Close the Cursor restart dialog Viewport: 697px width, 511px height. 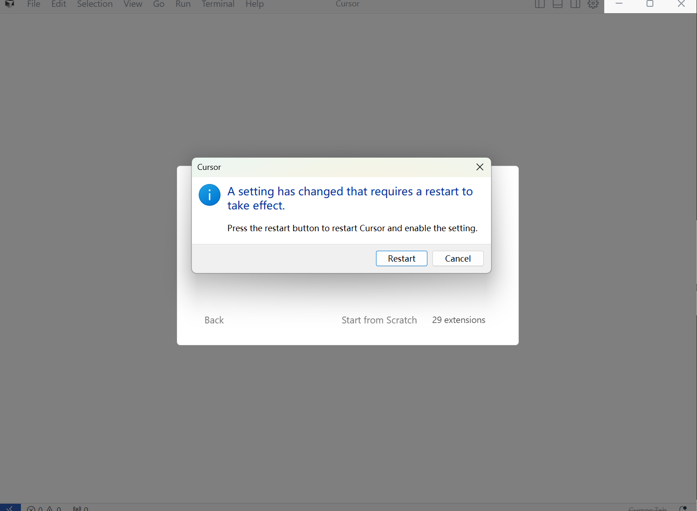click(480, 167)
